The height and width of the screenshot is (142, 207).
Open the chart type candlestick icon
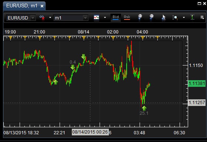point(97,17)
